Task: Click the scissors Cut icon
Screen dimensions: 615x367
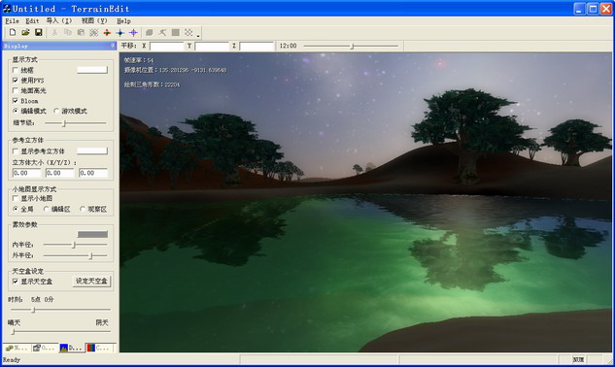Action: click(x=54, y=33)
